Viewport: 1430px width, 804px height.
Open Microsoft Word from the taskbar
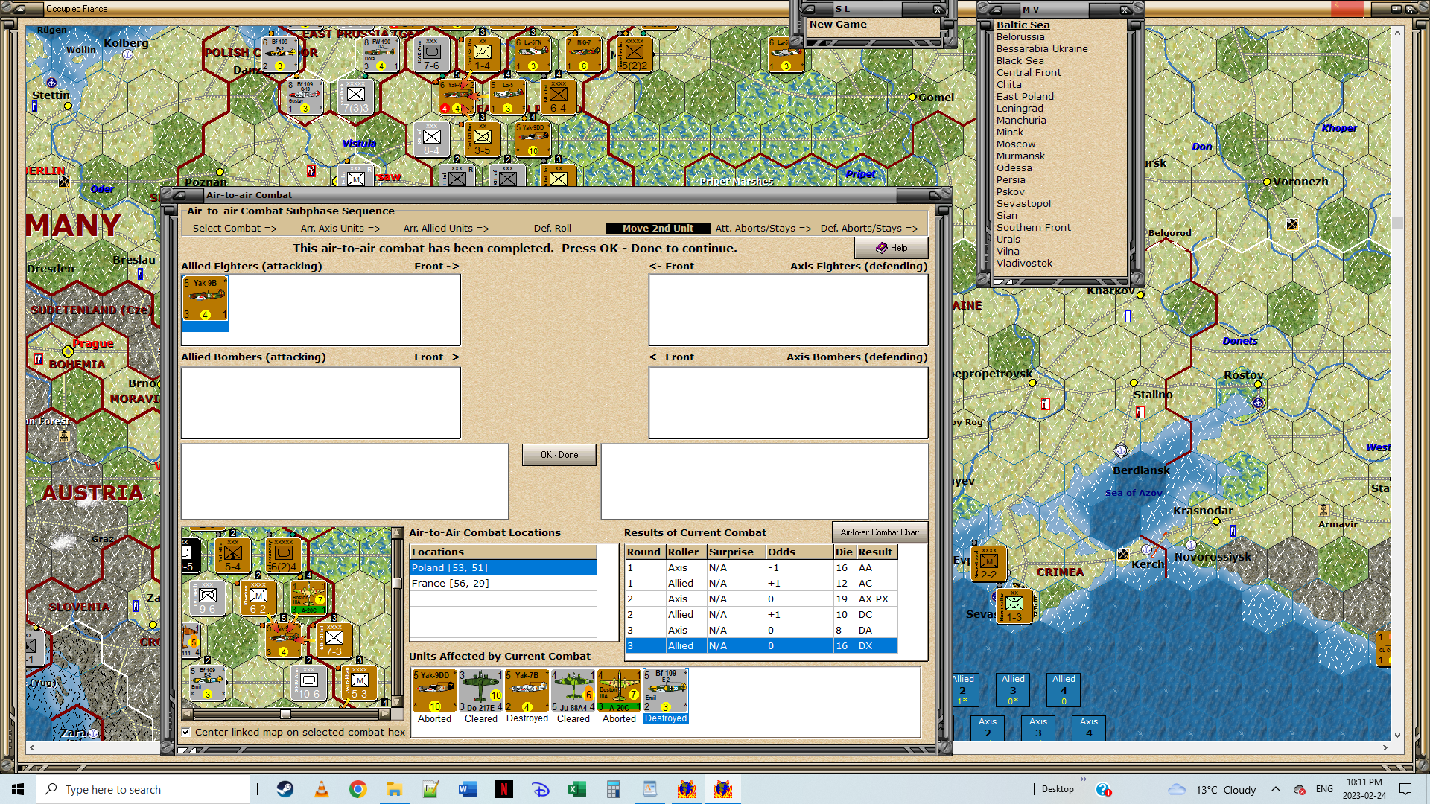tap(468, 789)
